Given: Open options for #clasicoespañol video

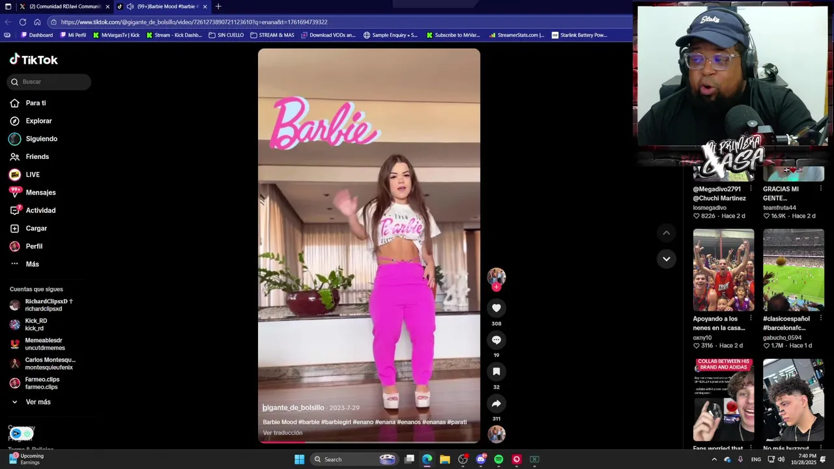Looking at the screenshot, I should (821, 319).
